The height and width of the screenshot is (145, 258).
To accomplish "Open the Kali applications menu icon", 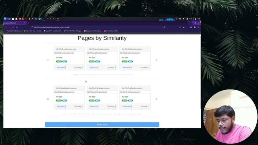I will click(5, 19).
